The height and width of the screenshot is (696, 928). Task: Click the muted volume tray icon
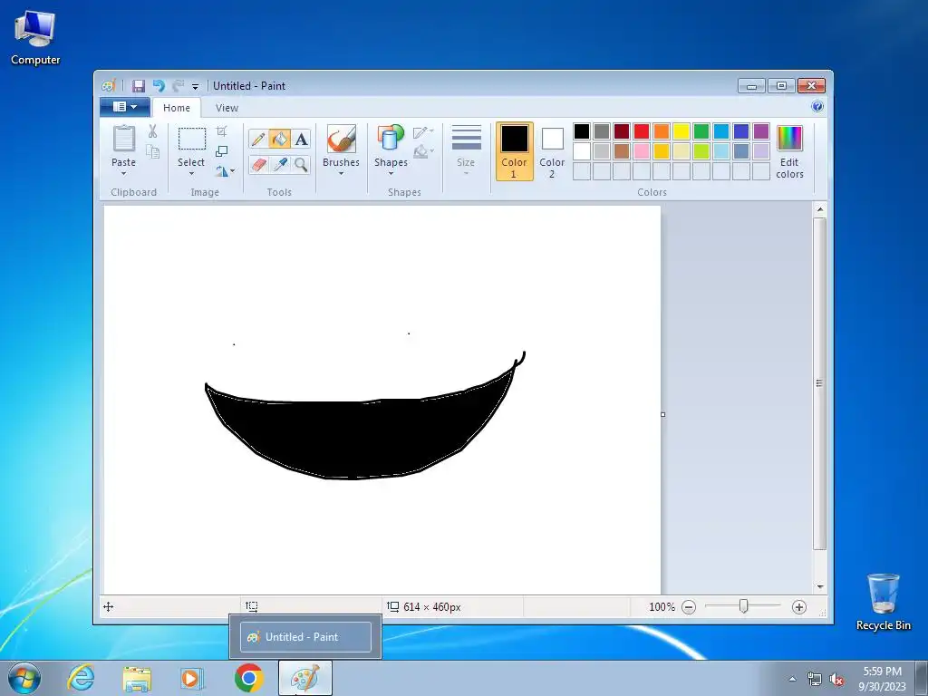(836, 680)
